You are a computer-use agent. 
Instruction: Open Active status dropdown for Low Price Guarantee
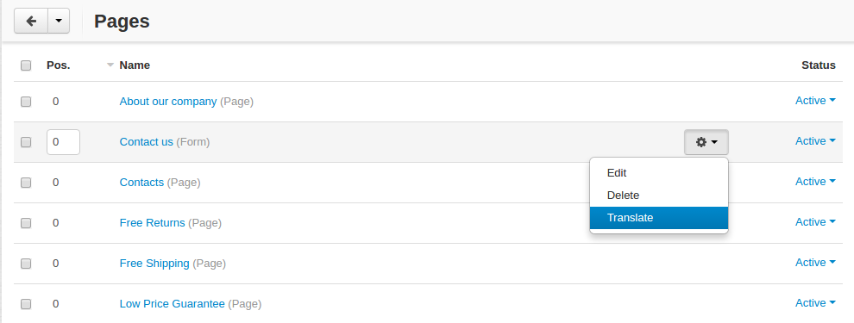click(x=815, y=303)
